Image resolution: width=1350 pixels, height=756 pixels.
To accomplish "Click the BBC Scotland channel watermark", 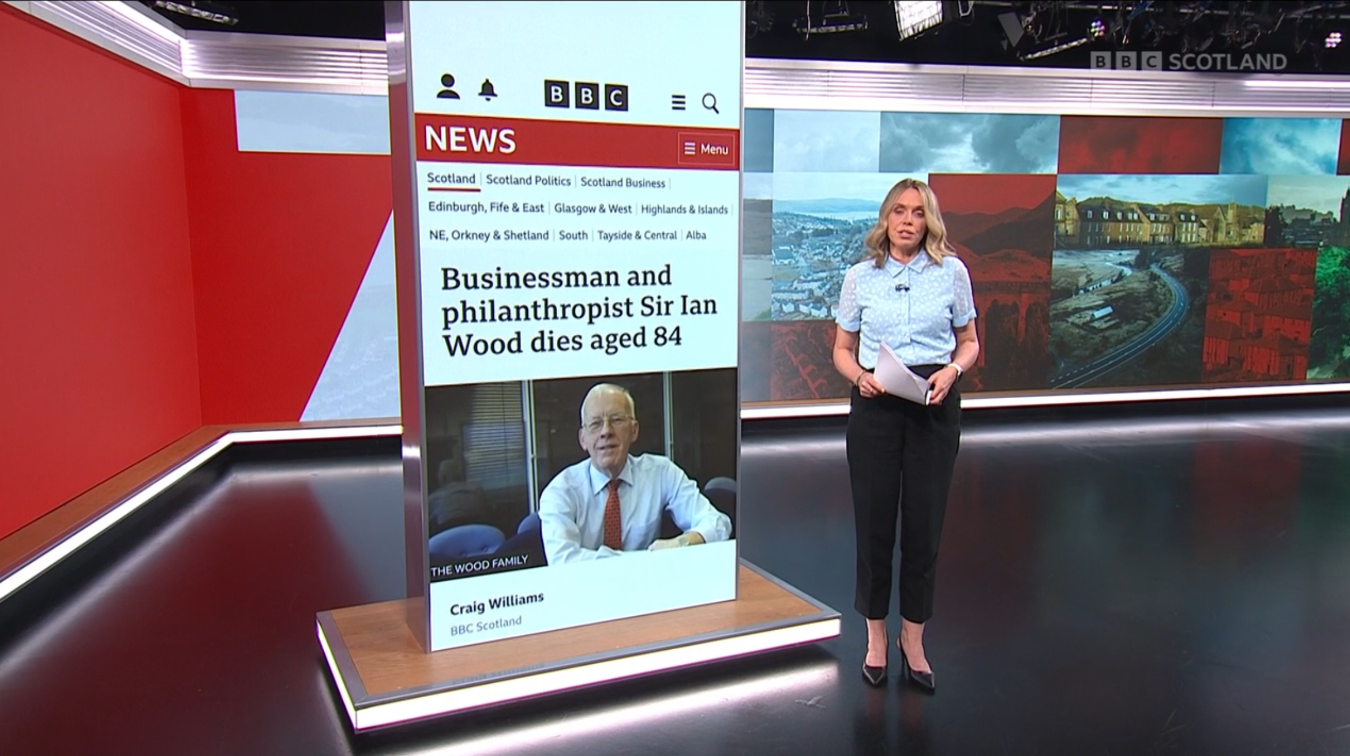I will (1188, 61).
